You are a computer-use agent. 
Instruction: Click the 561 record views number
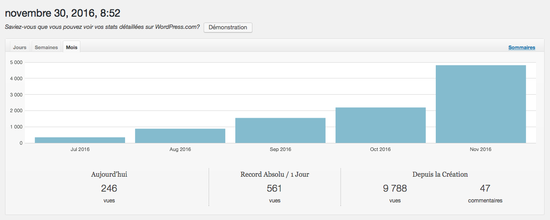tap(274, 188)
